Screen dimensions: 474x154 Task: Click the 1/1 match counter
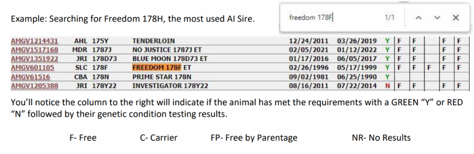point(389,18)
